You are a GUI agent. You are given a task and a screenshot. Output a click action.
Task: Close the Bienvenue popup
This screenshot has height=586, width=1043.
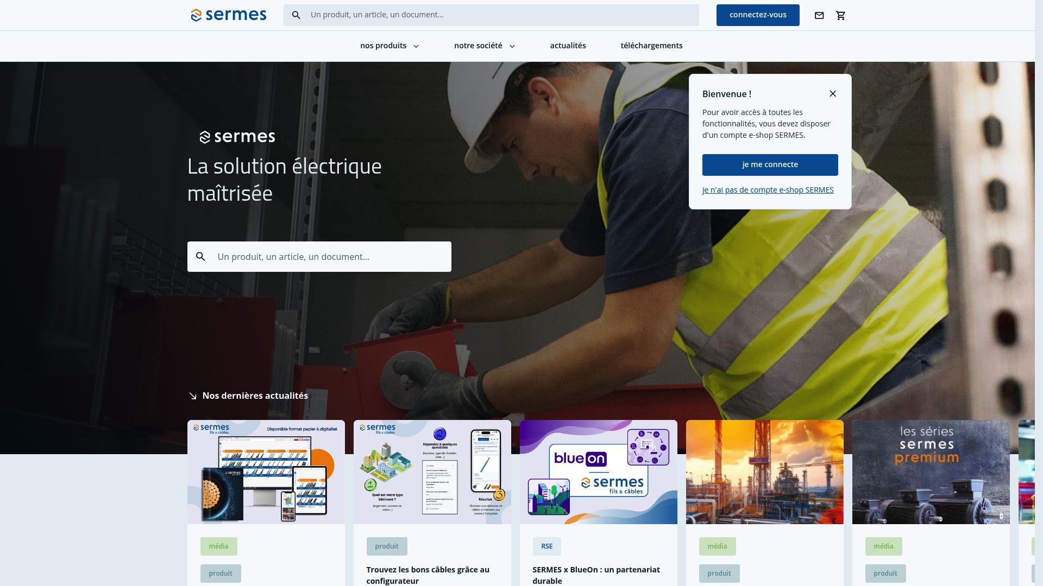tap(833, 94)
